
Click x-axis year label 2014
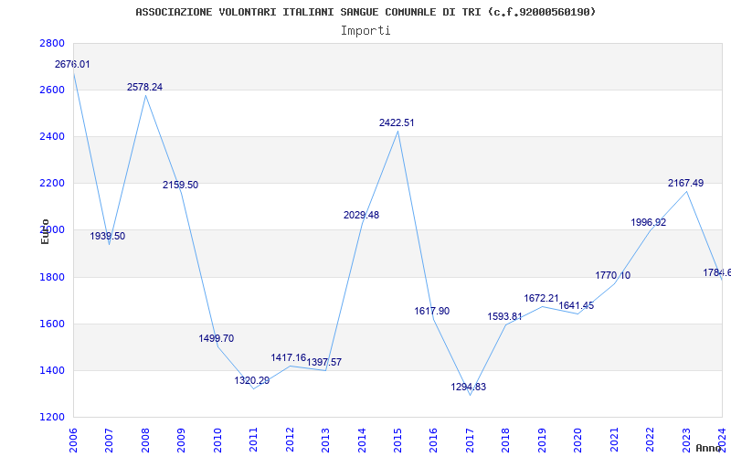361,441
